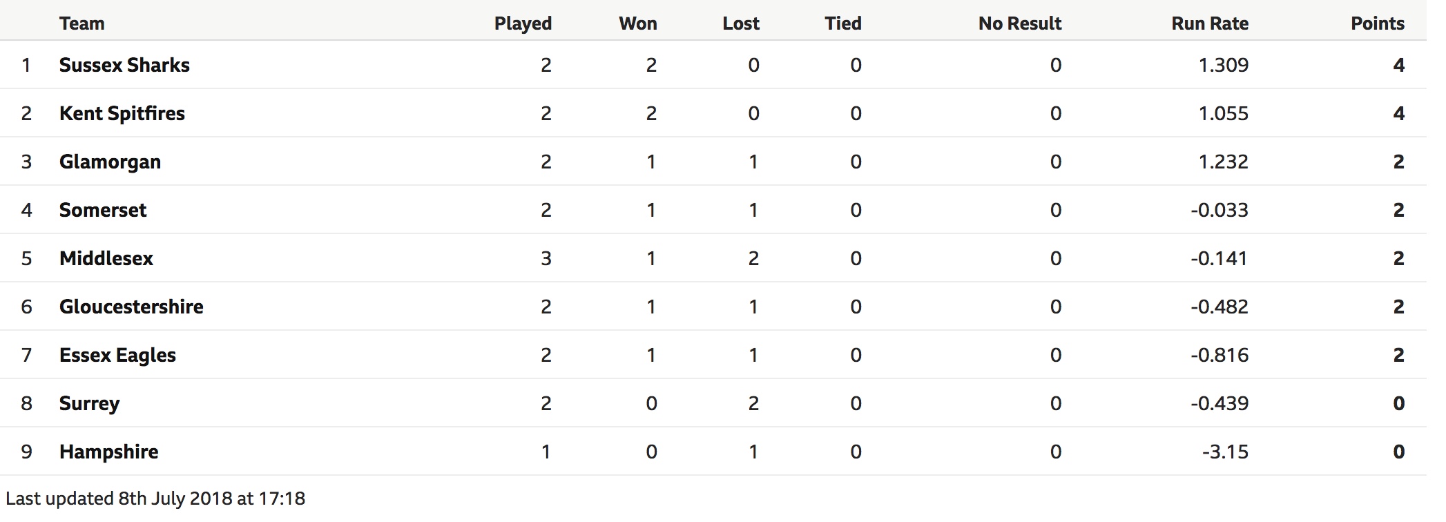Select Hampshire team name
The image size is (1446, 522).
(108, 452)
